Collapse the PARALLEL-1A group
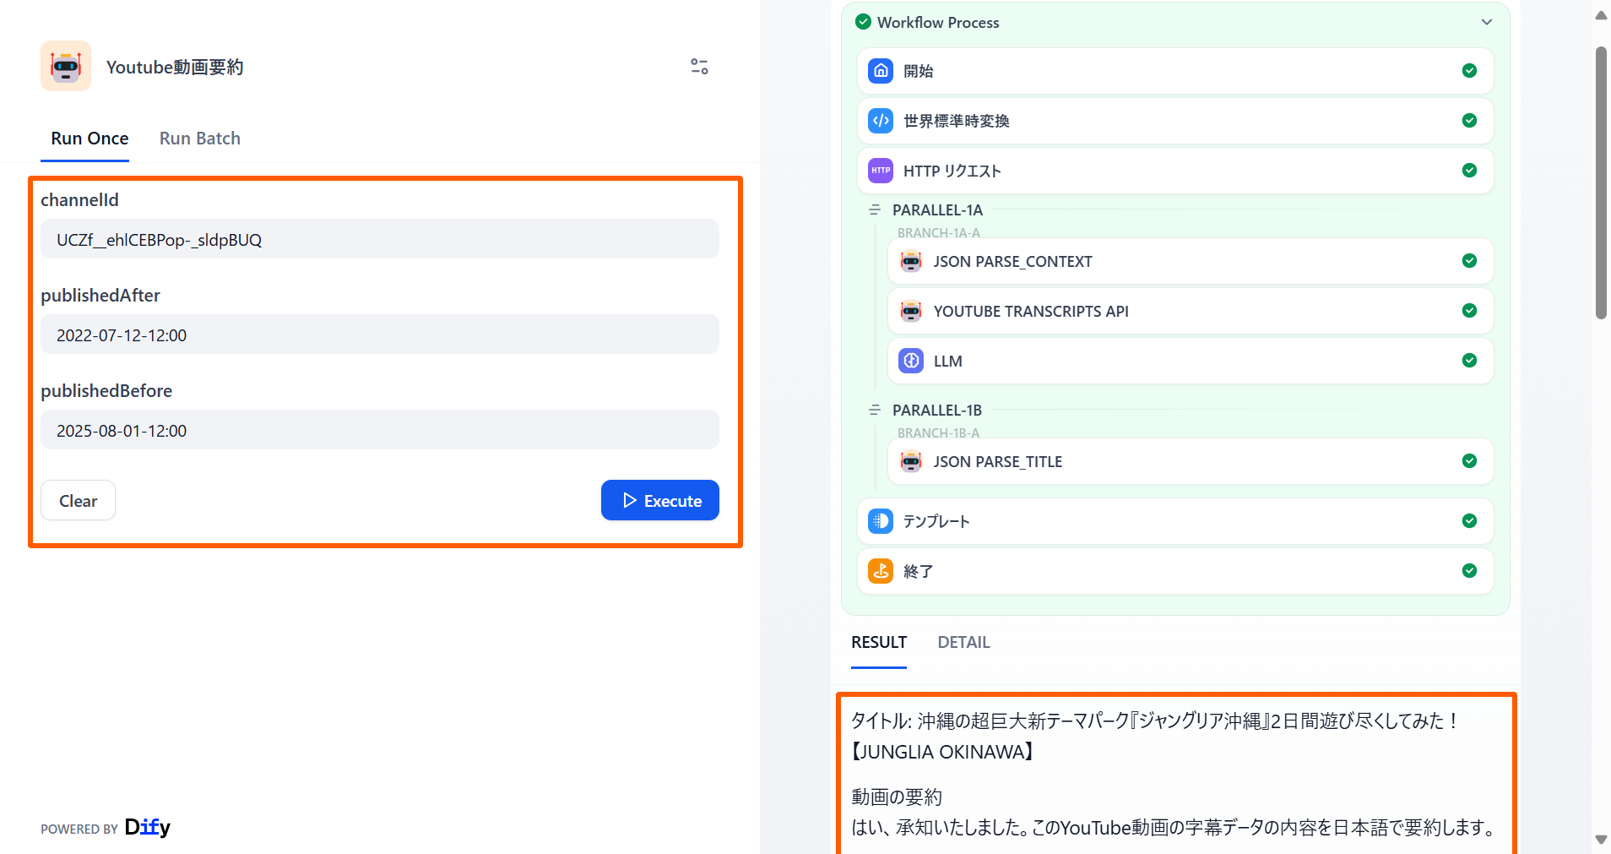 [x=875, y=209]
